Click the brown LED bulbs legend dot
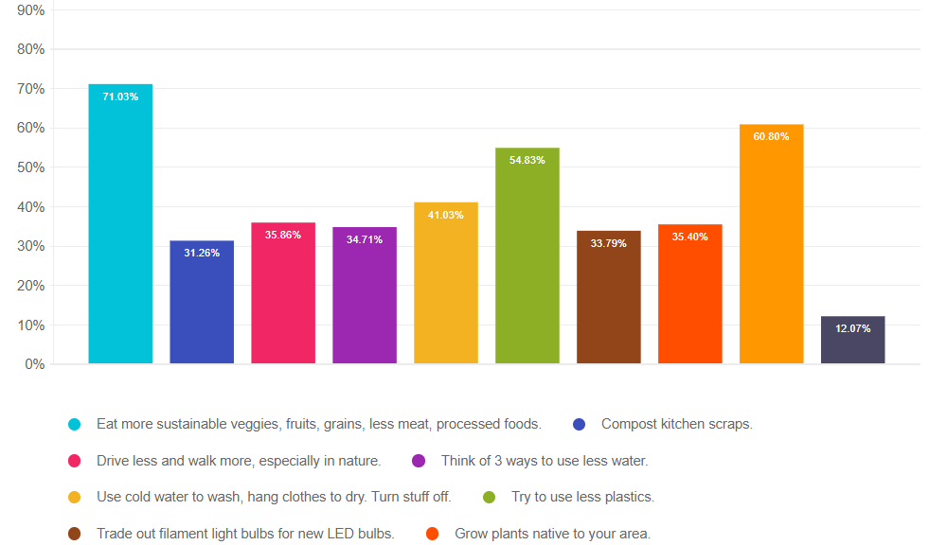 point(74,534)
